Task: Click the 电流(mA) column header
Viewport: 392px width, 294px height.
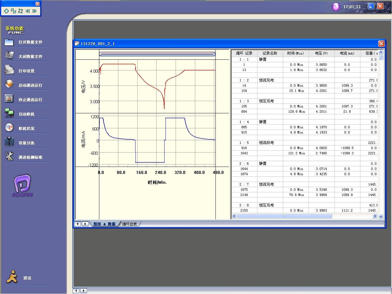Action: (347, 53)
